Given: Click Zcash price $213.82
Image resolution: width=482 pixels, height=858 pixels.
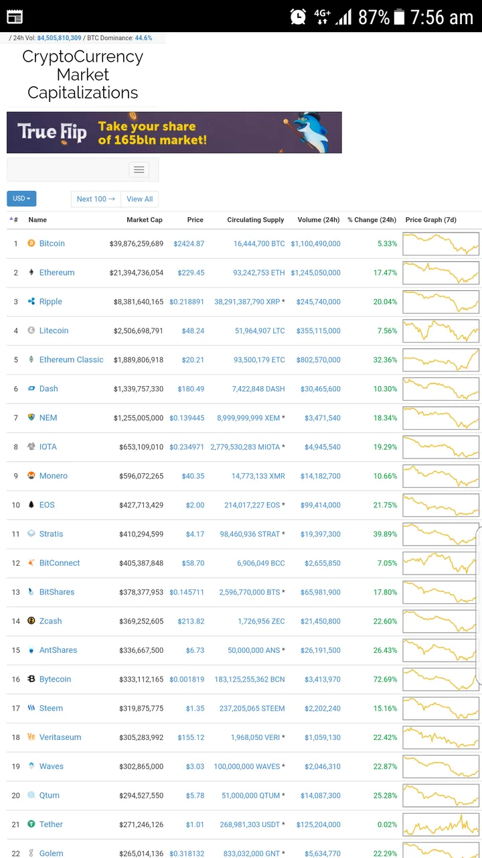Looking at the screenshot, I should (x=191, y=621).
